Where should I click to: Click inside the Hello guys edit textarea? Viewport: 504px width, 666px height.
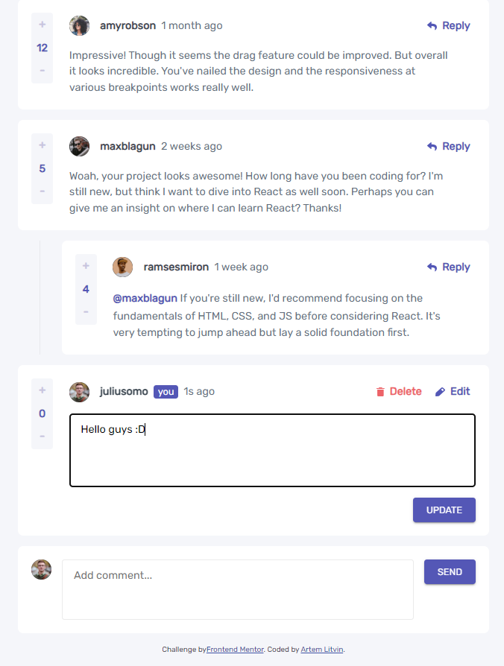click(x=272, y=450)
